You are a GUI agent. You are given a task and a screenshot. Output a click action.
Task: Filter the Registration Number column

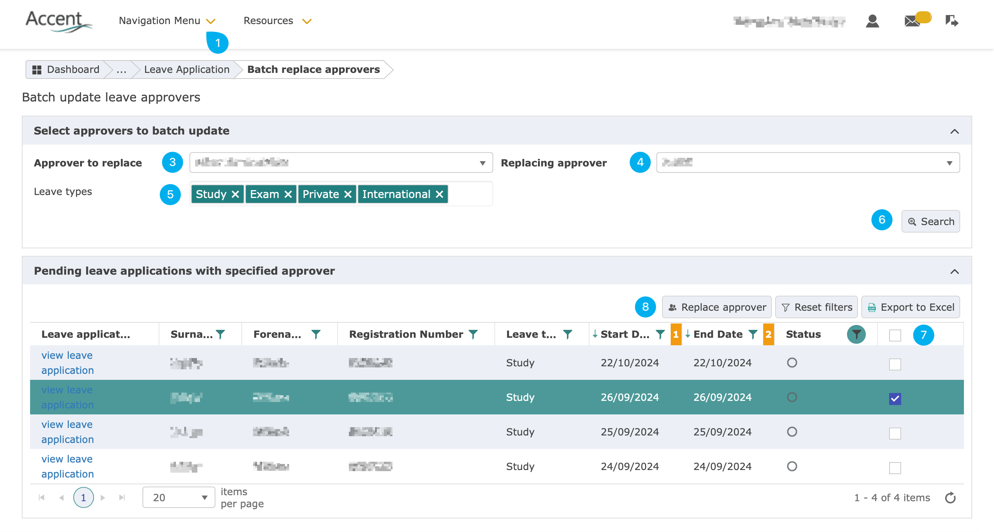473,334
